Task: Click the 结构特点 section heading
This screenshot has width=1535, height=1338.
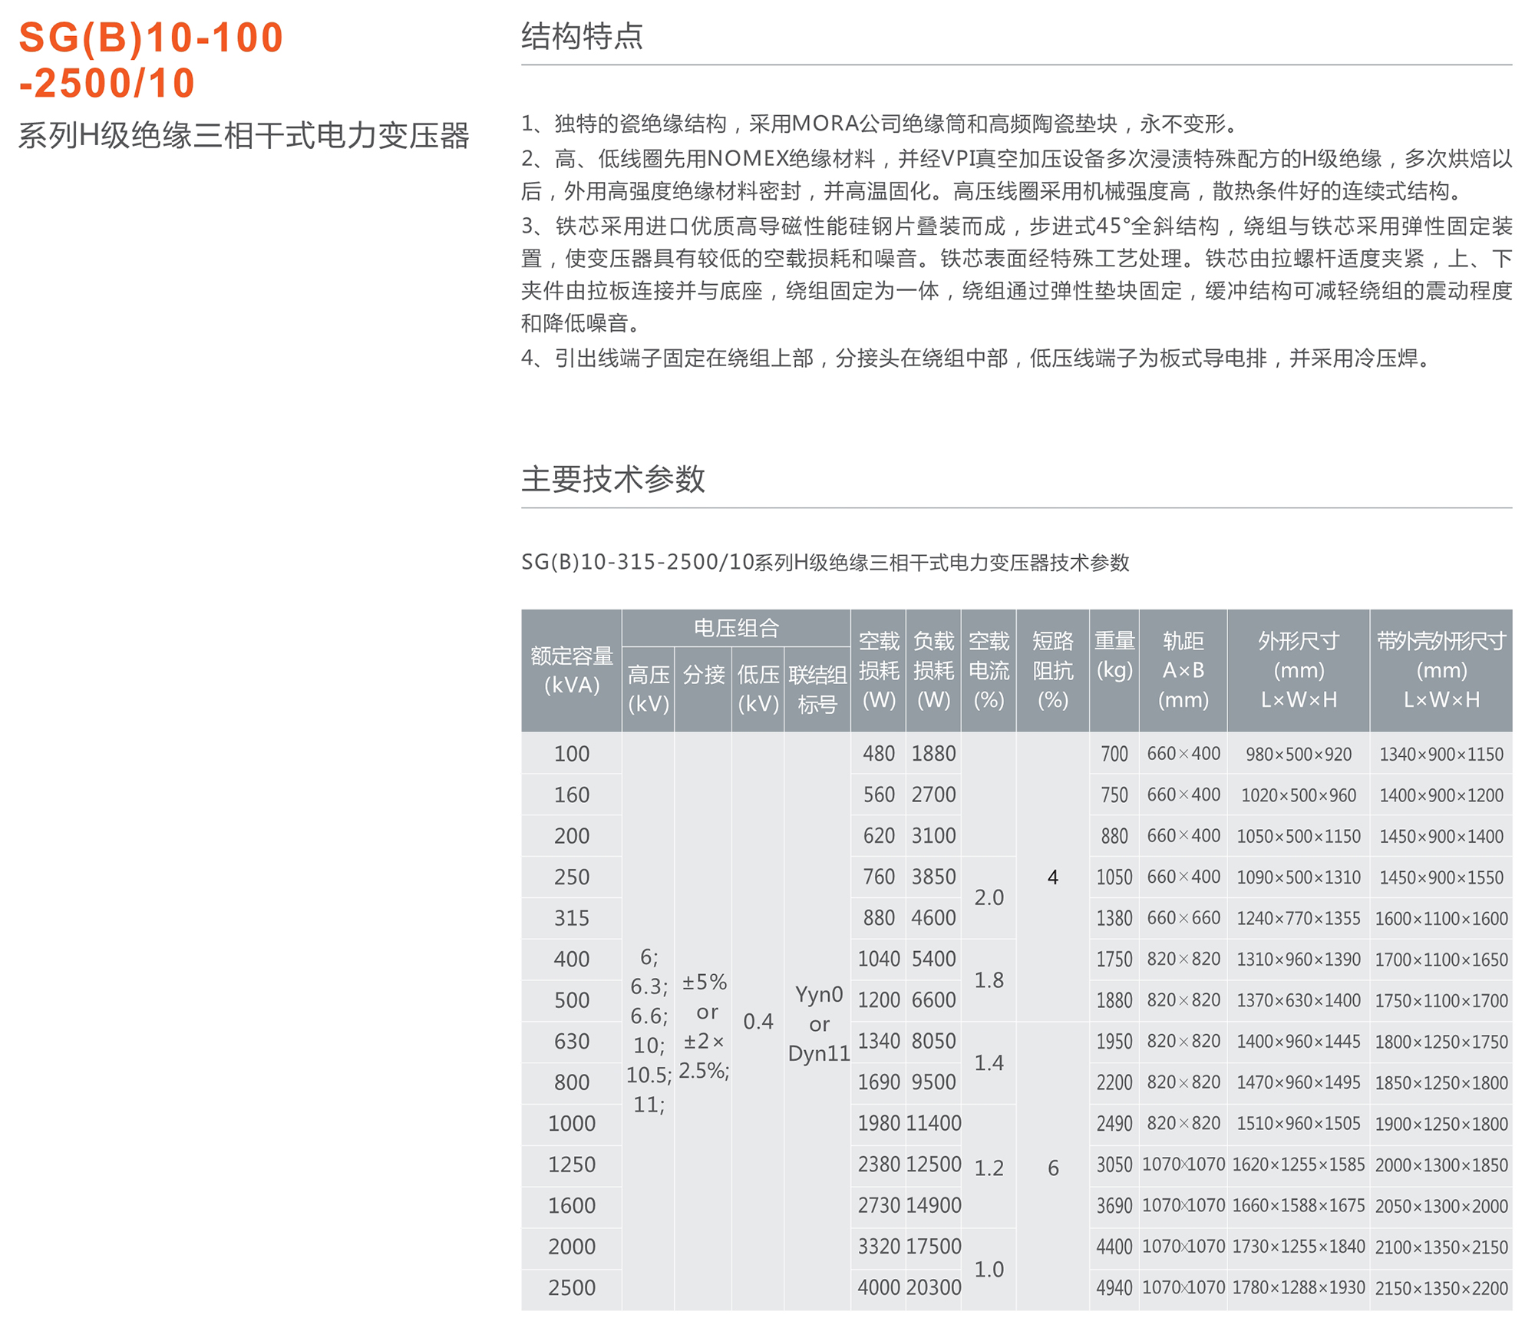Action: tap(582, 37)
